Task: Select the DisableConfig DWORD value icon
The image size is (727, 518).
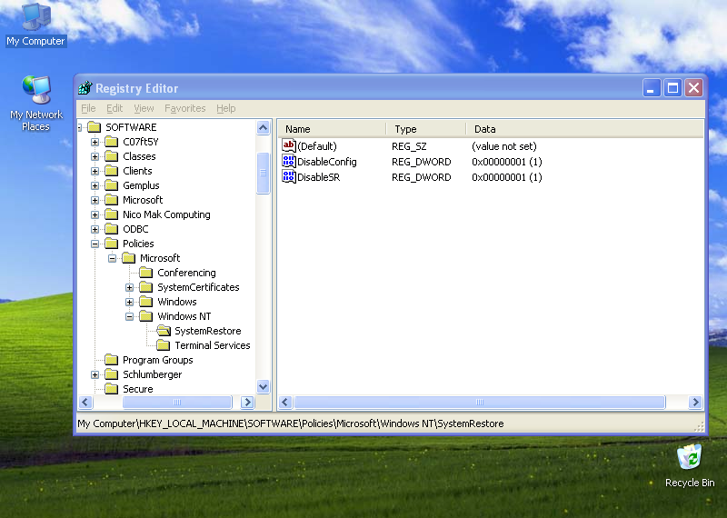Action: pyautogui.click(x=288, y=162)
